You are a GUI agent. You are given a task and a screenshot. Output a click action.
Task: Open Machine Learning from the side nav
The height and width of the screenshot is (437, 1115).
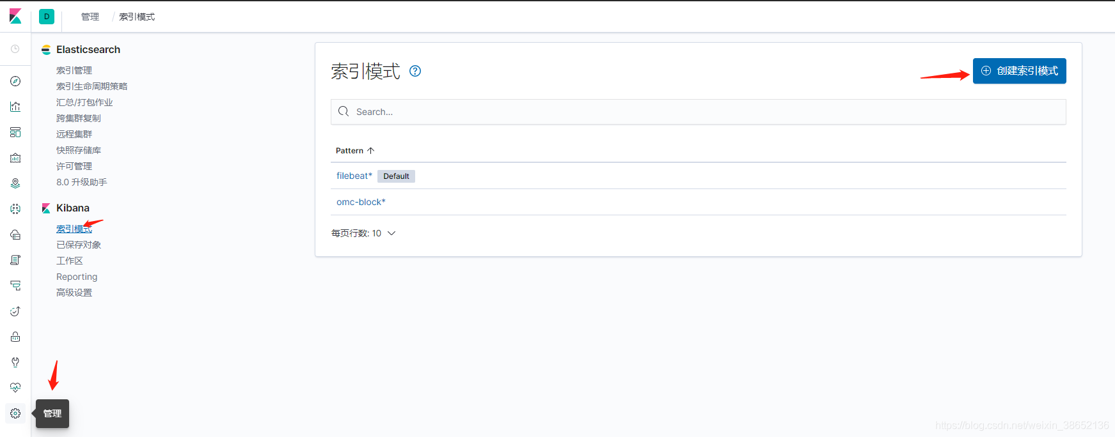15,209
